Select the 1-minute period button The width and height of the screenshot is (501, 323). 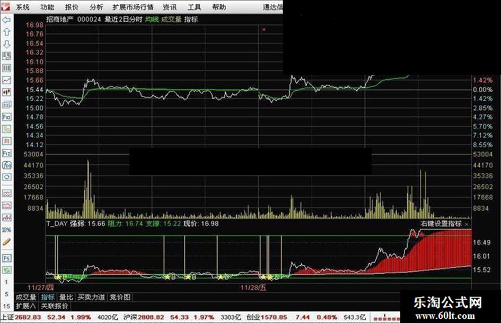[6, 282]
